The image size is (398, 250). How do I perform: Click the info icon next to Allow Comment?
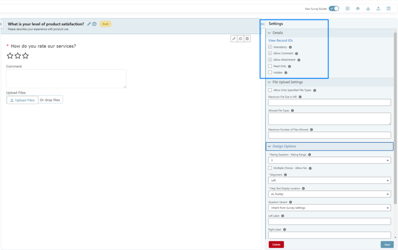pyautogui.click(x=297, y=54)
